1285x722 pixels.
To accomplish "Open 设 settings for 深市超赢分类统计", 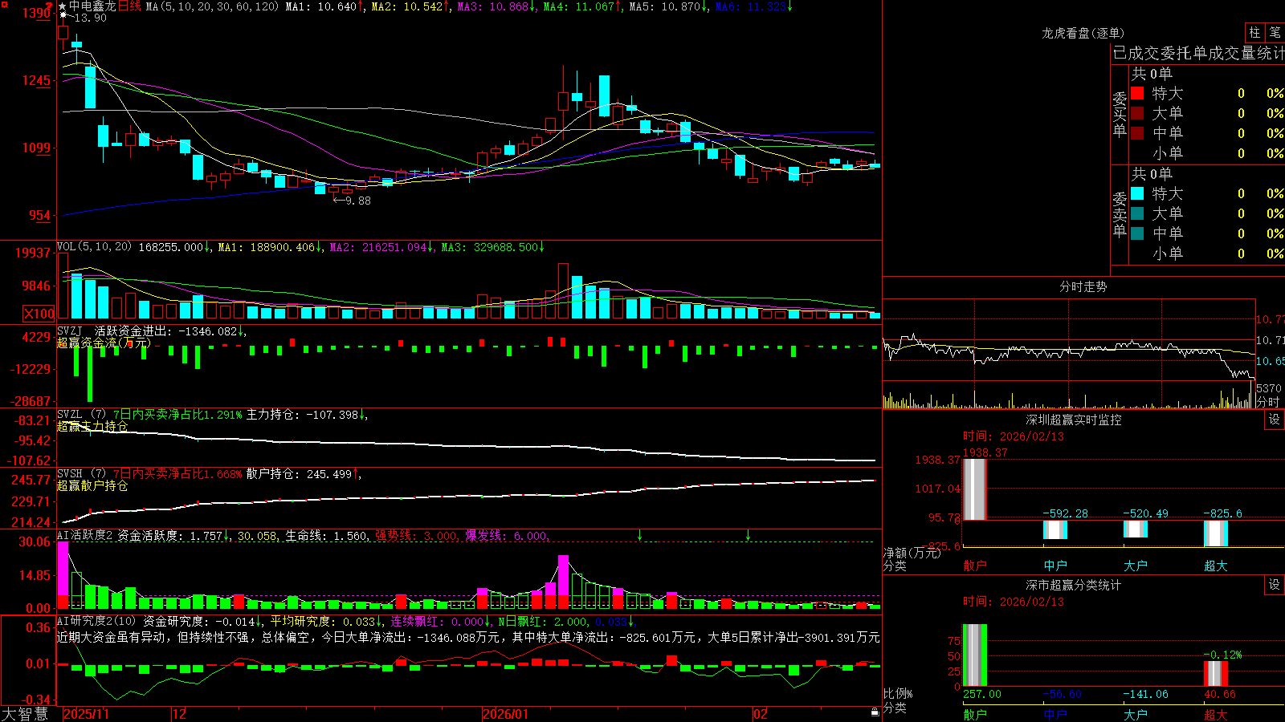I will pos(1275,585).
